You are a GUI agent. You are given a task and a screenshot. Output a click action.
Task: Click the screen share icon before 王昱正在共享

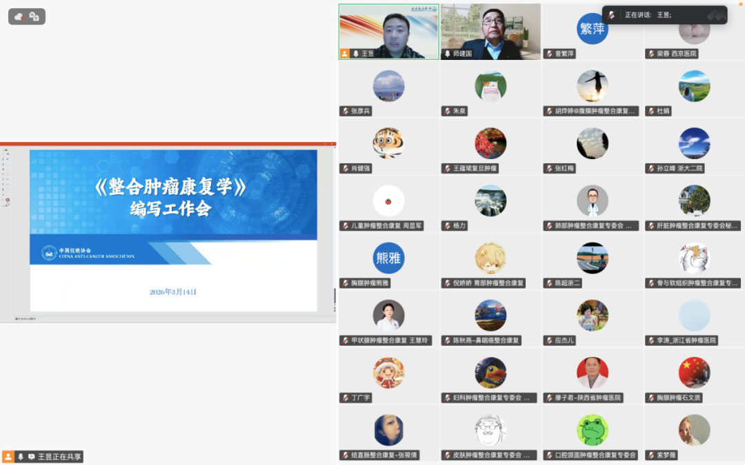point(31,457)
